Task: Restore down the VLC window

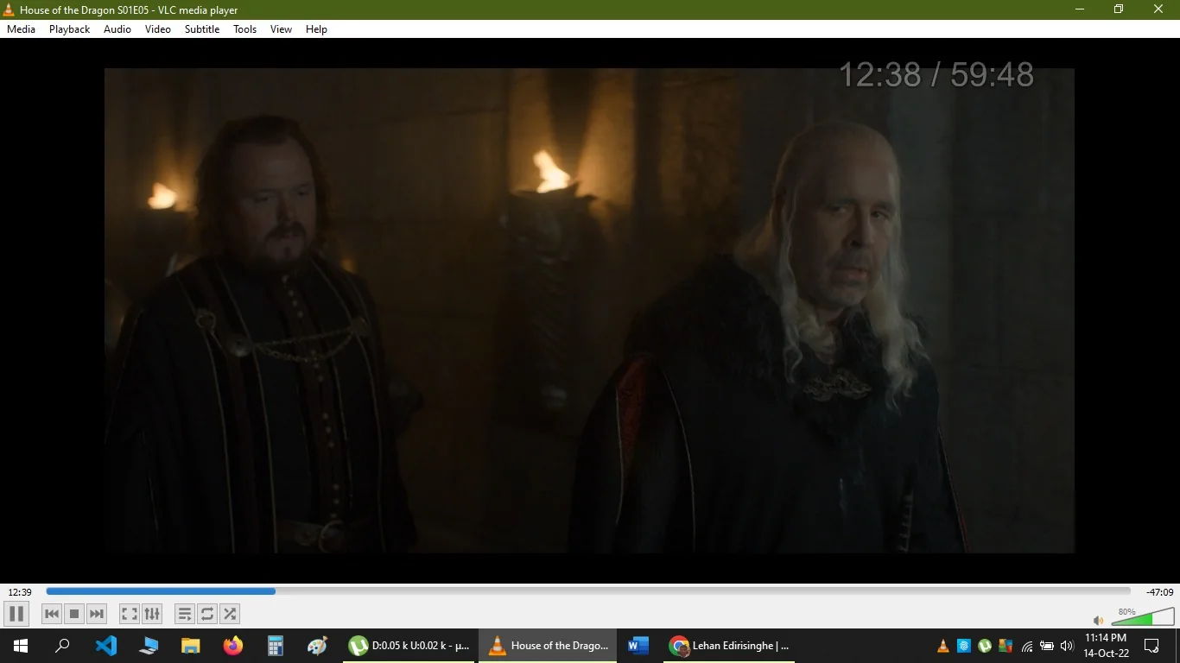Action: pyautogui.click(x=1119, y=9)
